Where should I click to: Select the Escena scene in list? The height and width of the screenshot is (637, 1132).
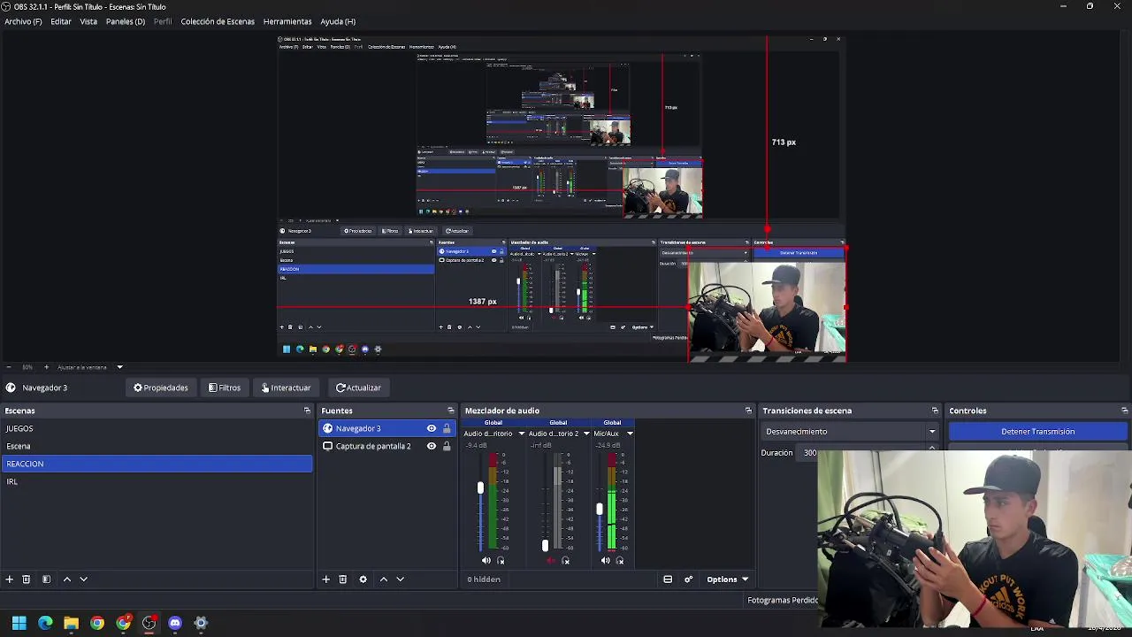(x=157, y=446)
